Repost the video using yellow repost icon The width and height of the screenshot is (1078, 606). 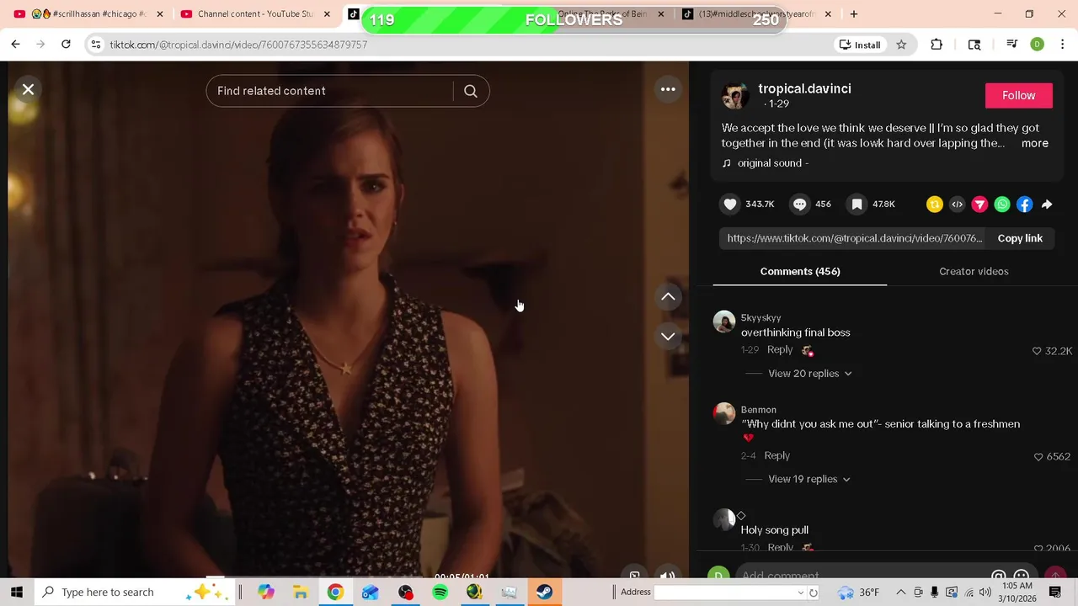(x=934, y=204)
